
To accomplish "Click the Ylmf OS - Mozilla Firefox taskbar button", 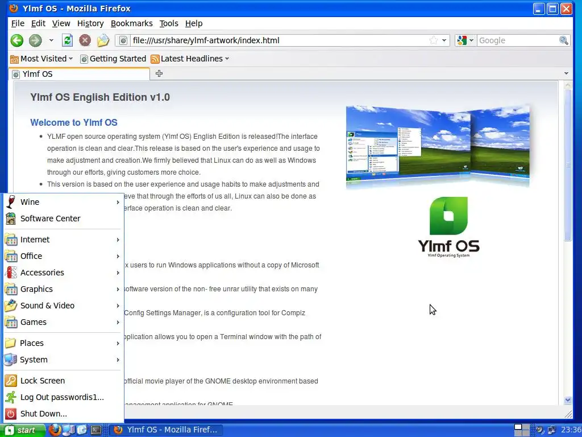I will (167, 430).
